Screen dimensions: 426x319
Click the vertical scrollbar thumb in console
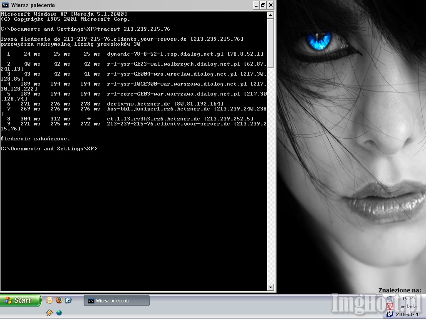click(270, 43)
